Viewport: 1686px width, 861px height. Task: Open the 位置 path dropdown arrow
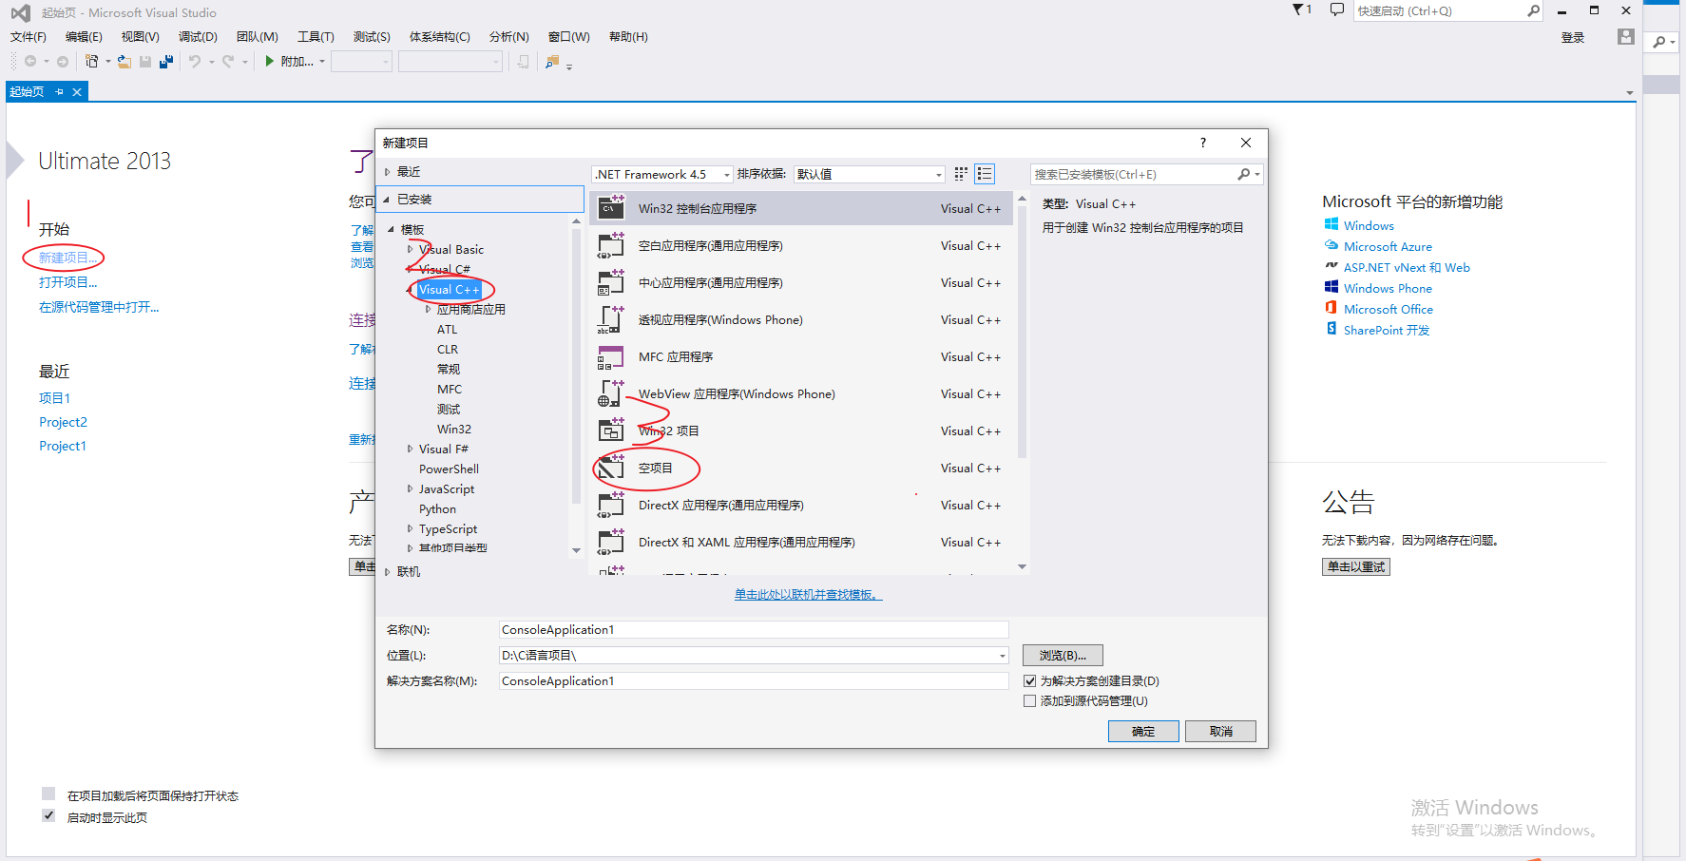point(1002,656)
